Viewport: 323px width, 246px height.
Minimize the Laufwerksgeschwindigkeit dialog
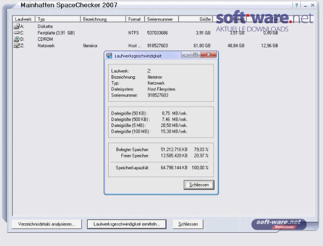click(186, 55)
